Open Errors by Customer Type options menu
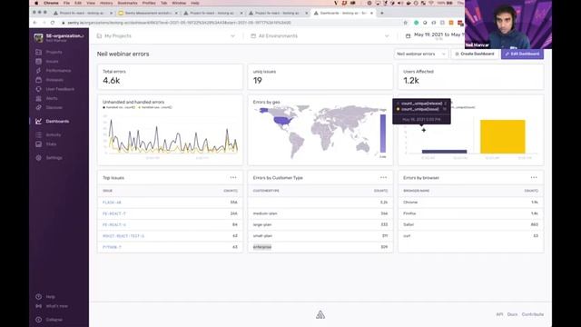The width and height of the screenshot is (581, 327). [x=383, y=178]
